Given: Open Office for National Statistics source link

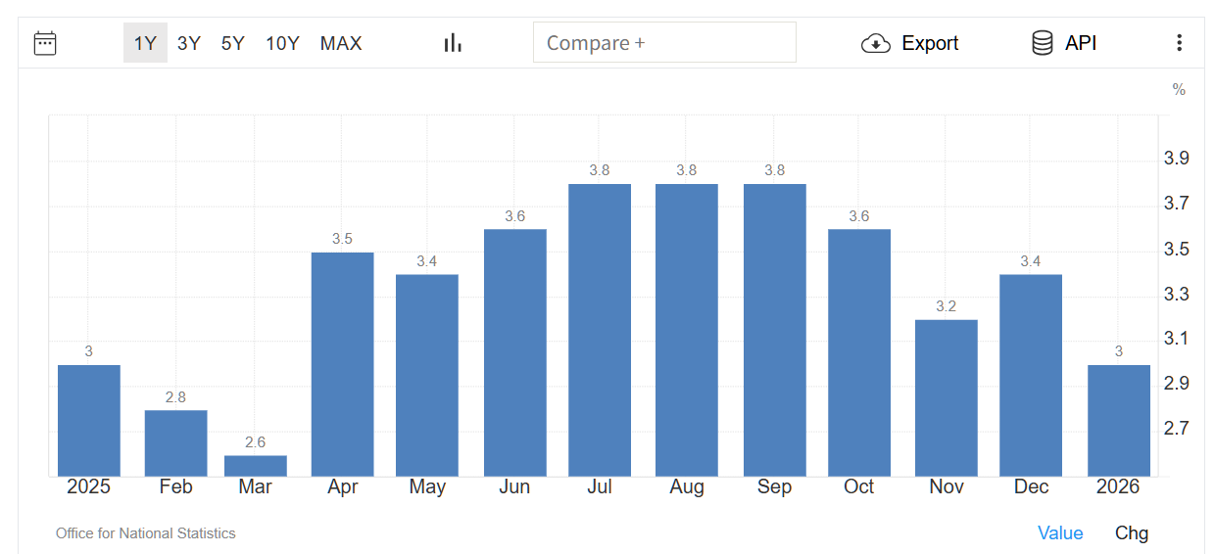Looking at the screenshot, I should [146, 533].
